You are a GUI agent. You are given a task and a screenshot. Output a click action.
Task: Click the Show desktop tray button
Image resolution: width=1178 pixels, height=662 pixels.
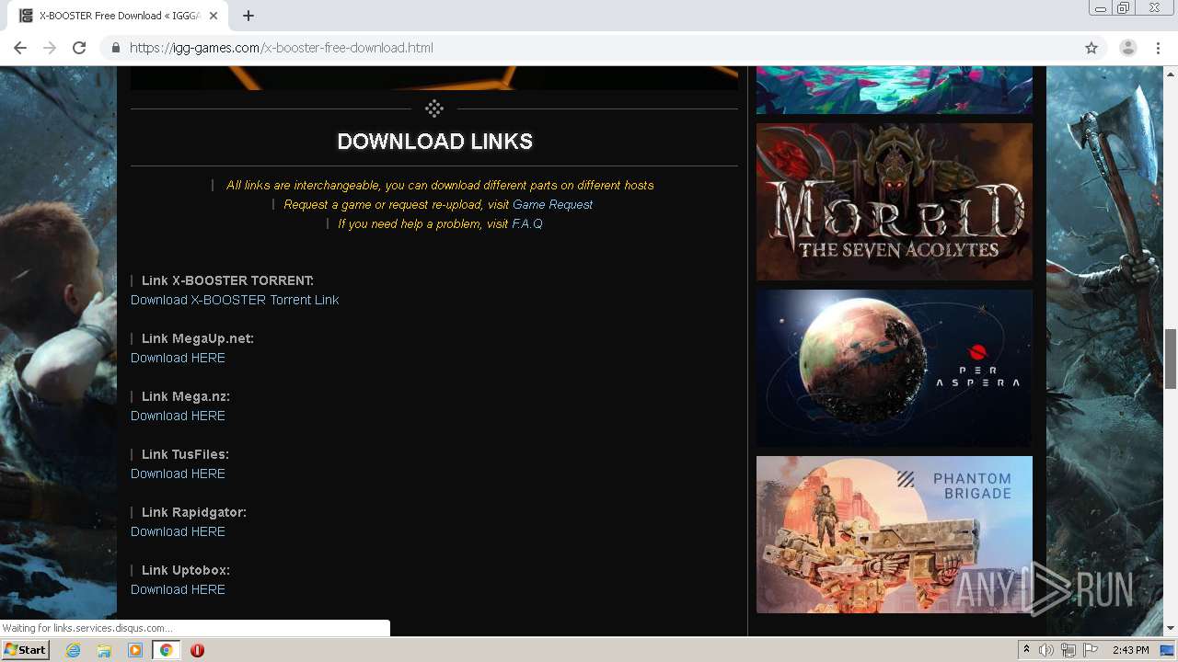[x=1167, y=650]
